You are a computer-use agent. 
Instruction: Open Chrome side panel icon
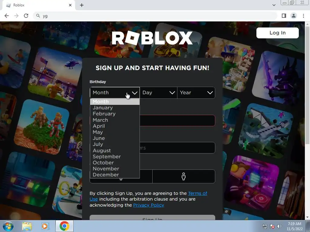(284, 16)
